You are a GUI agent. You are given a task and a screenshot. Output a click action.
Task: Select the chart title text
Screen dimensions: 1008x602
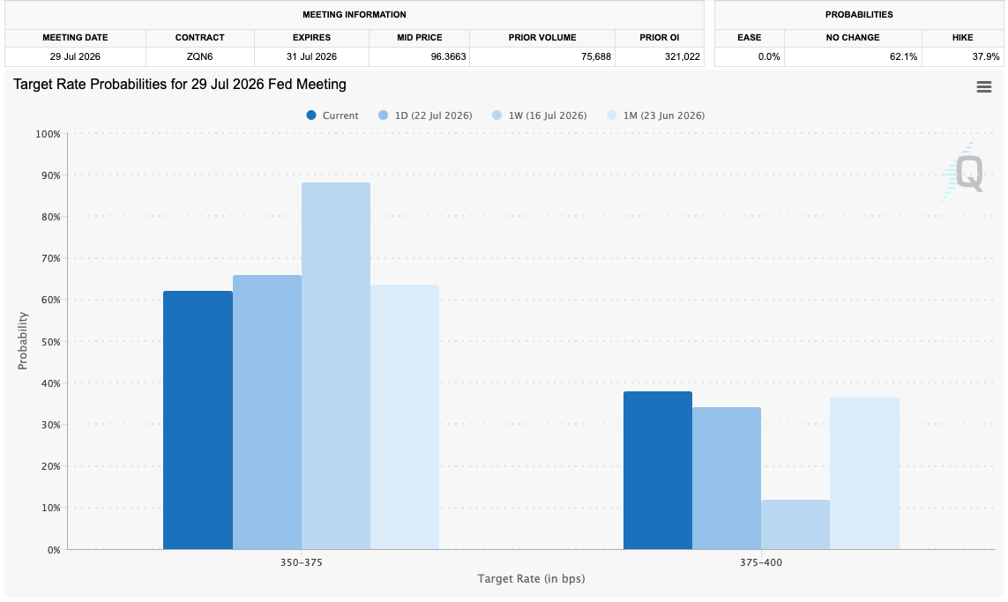[179, 84]
